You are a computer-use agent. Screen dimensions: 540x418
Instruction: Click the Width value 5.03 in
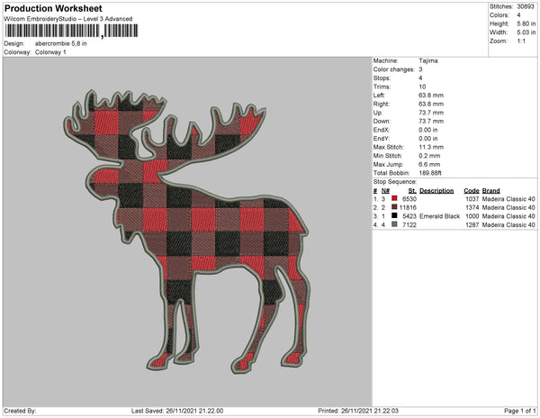point(526,32)
